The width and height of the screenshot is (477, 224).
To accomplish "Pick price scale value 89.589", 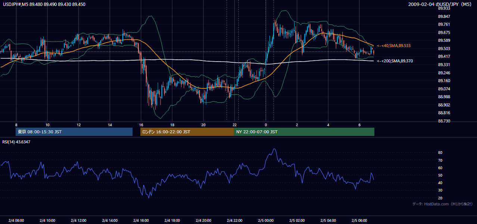I will click(444, 40).
